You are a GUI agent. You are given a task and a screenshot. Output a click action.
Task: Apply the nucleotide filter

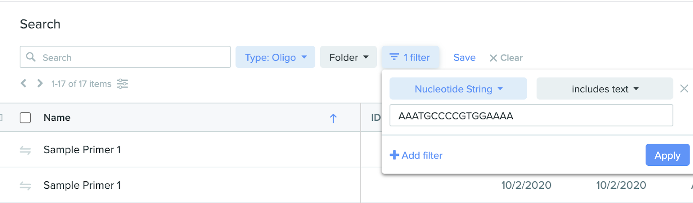pyautogui.click(x=667, y=155)
